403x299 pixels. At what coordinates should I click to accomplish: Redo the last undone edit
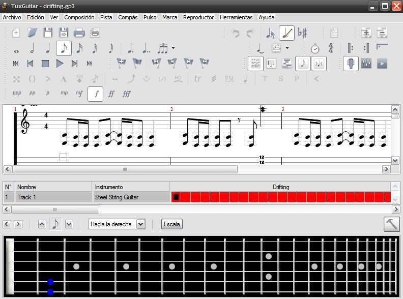pos(250,33)
